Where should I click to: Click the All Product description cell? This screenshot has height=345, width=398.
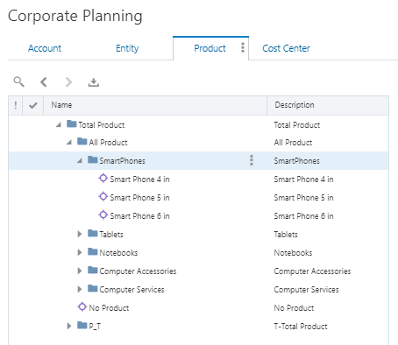(x=293, y=143)
